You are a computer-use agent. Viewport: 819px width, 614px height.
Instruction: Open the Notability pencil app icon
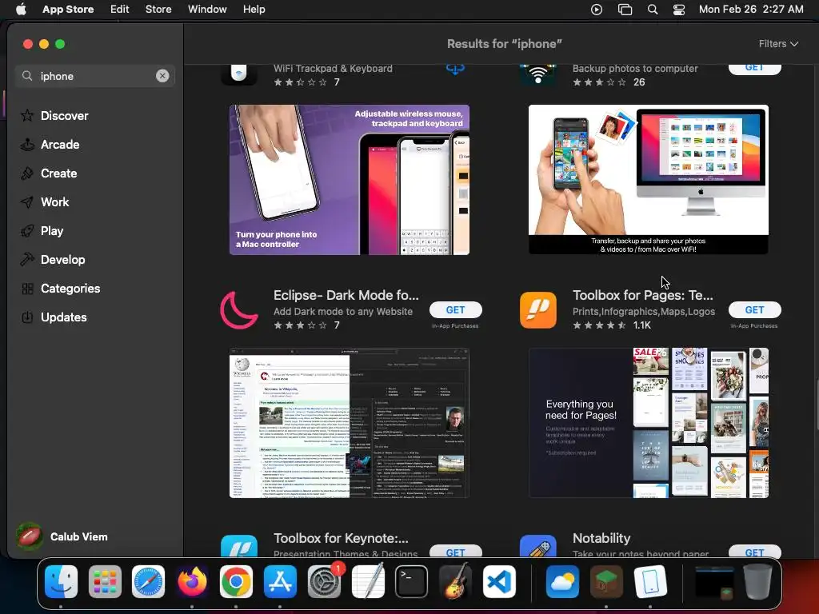538,546
